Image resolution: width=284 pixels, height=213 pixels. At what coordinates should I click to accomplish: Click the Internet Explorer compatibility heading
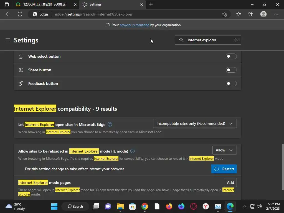click(x=65, y=109)
